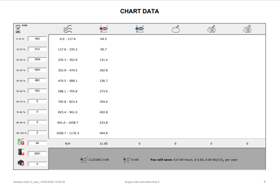279x192 pixels.
Task: Select the 60-70 % hours field
Action: pos(38,102)
